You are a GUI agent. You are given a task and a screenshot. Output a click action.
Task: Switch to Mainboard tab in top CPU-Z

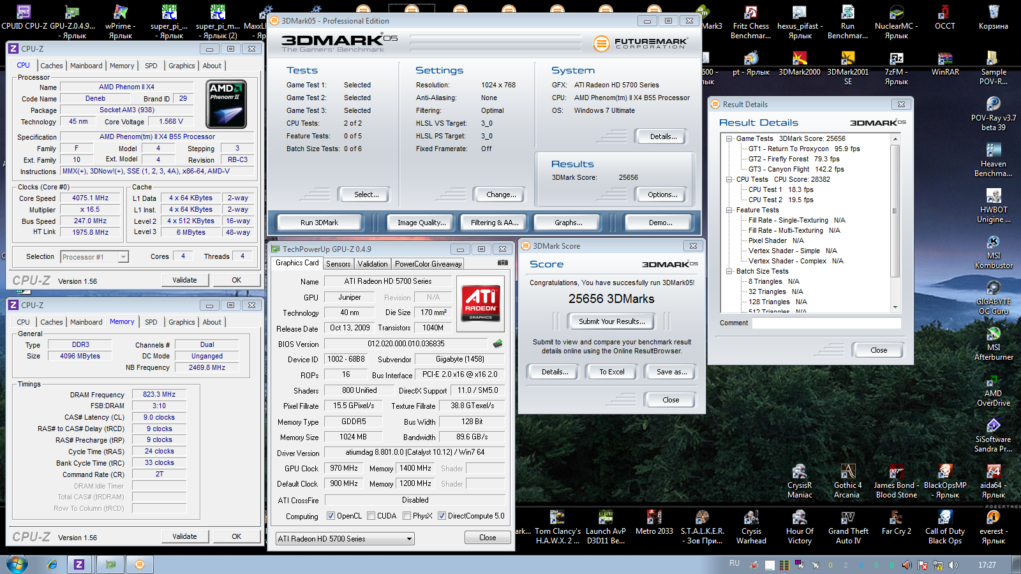click(x=86, y=66)
